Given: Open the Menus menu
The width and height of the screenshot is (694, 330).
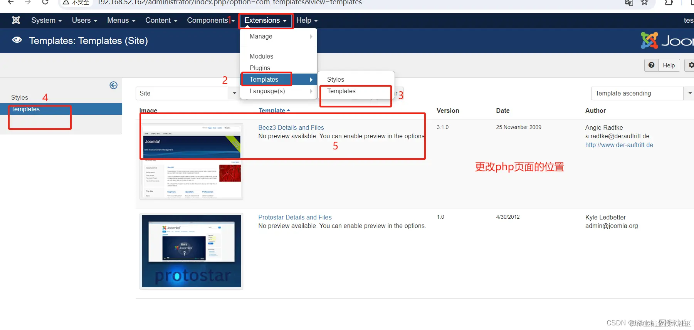Looking at the screenshot, I should pyautogui.click(x=121, y=20).
